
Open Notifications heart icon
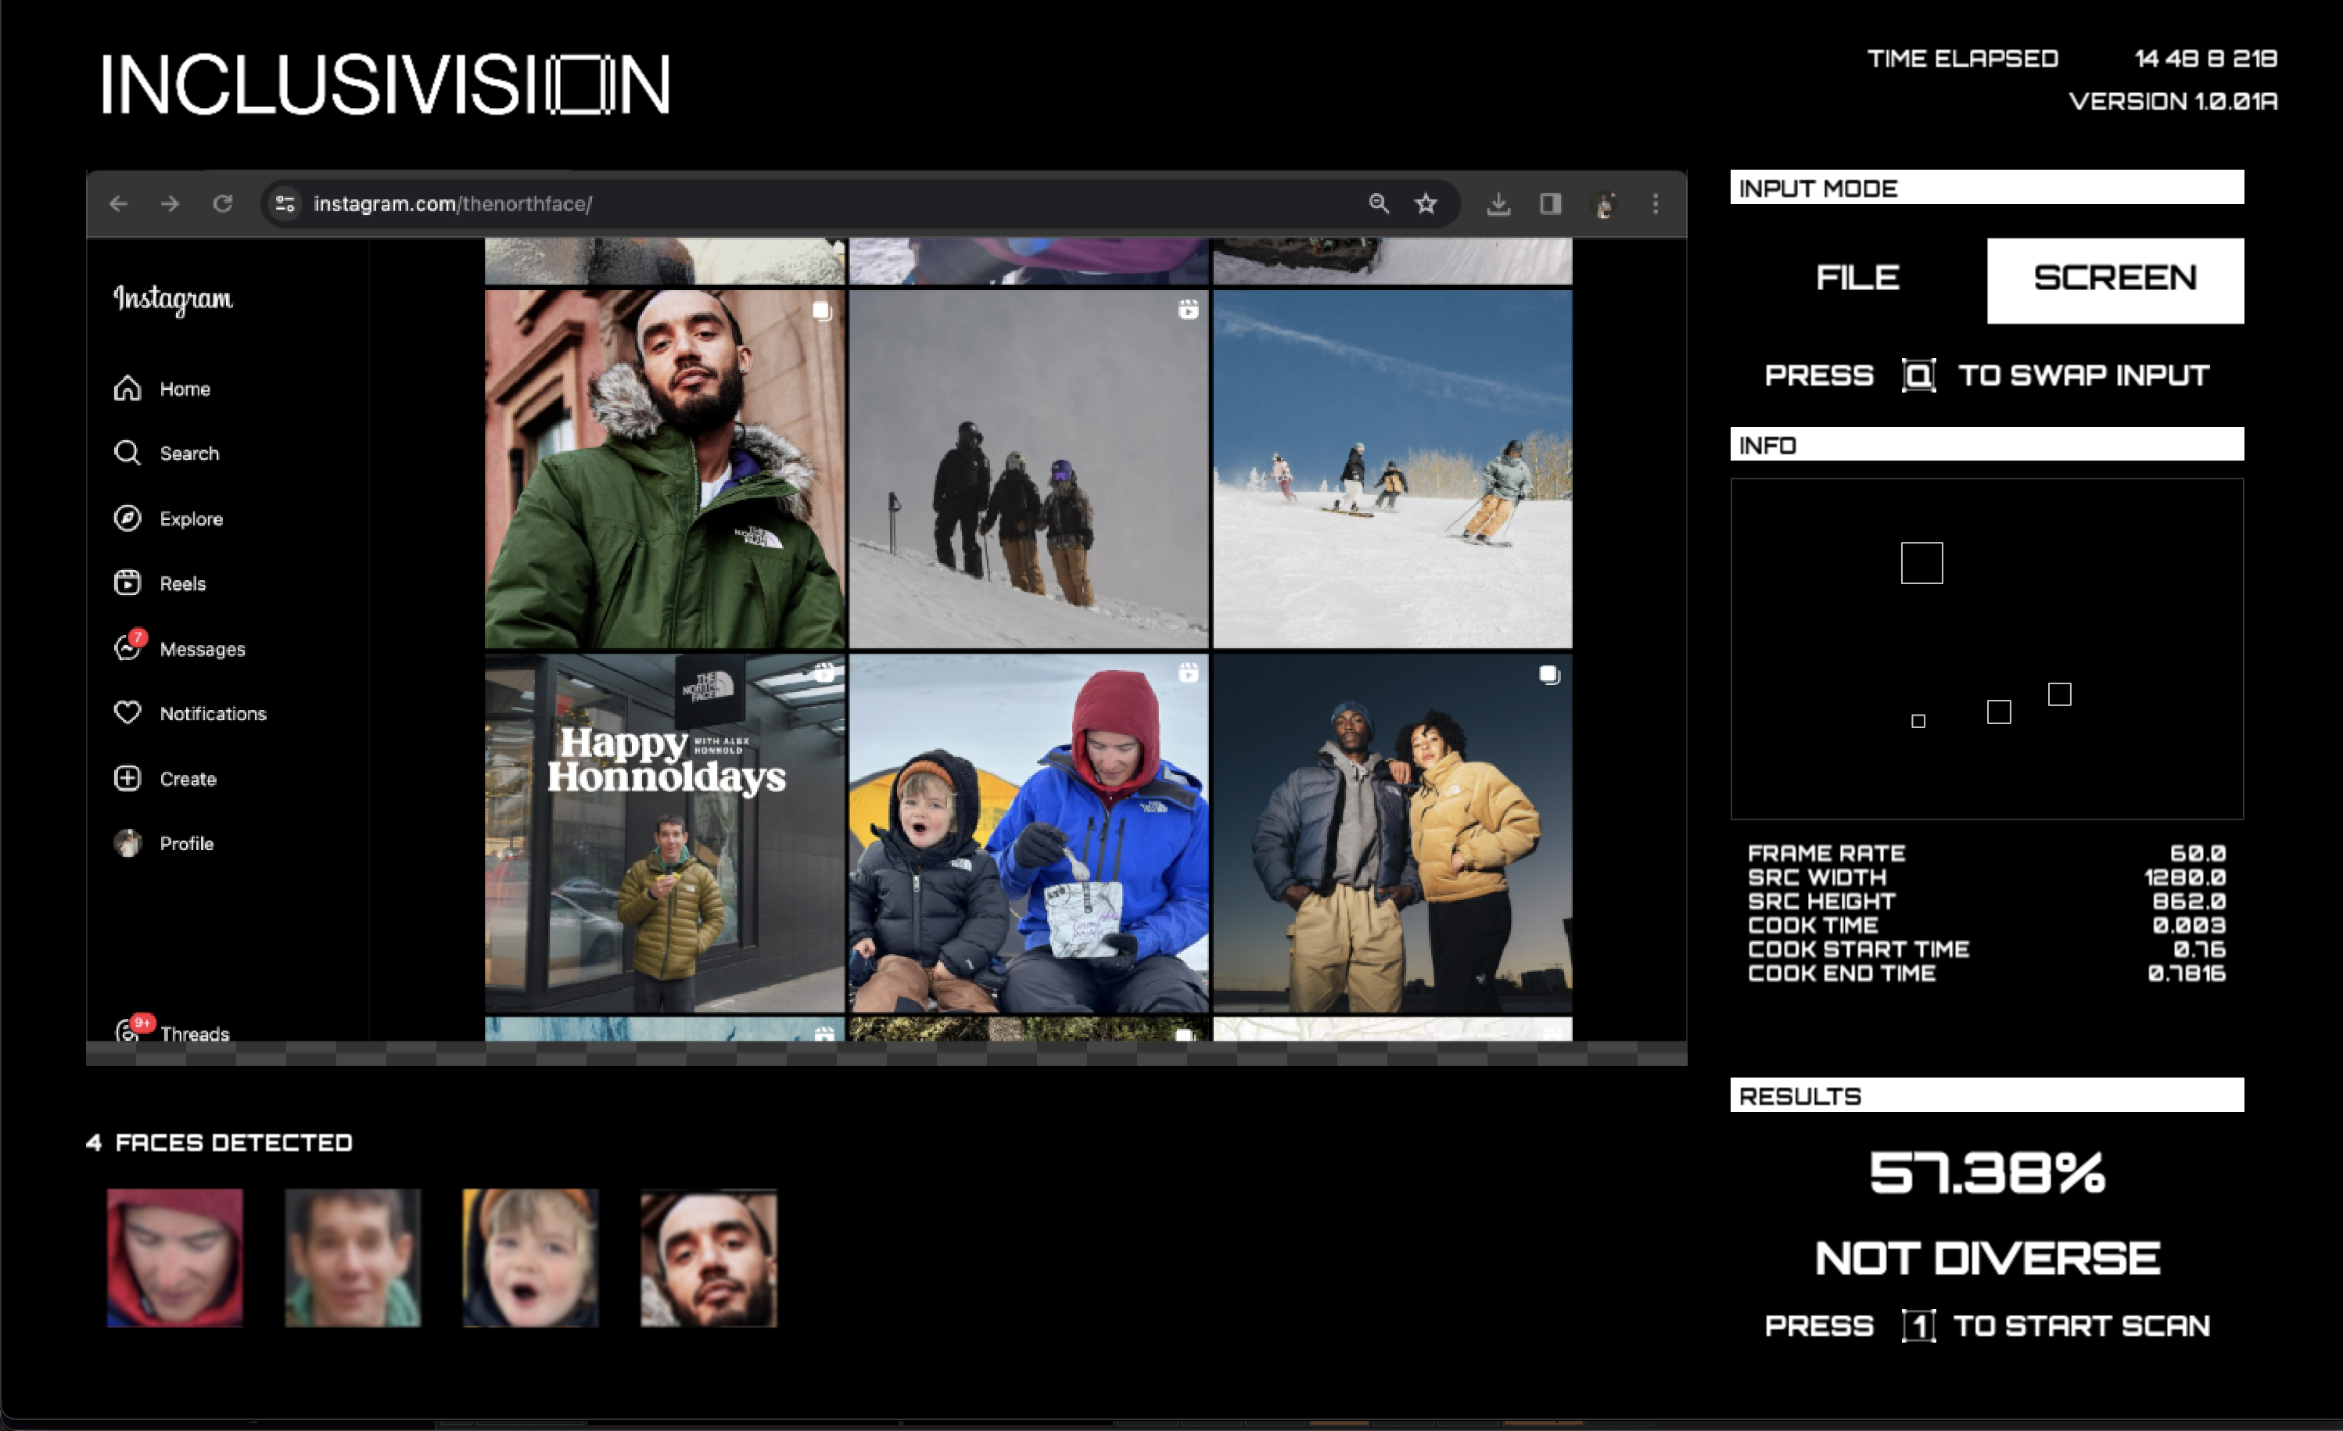pos(127,713)
